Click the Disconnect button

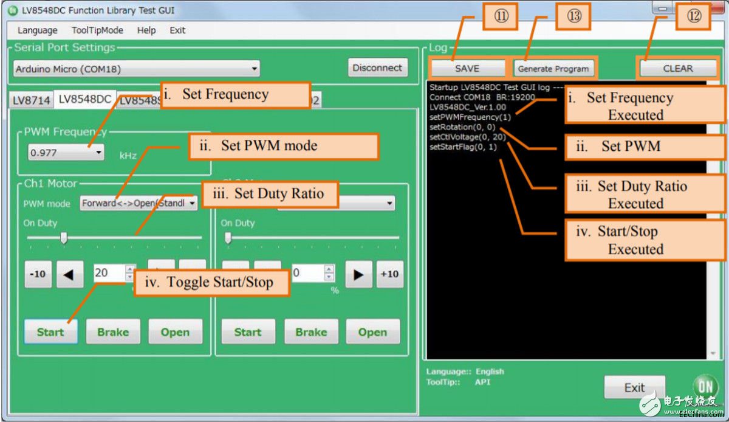(x=377, y=68)
